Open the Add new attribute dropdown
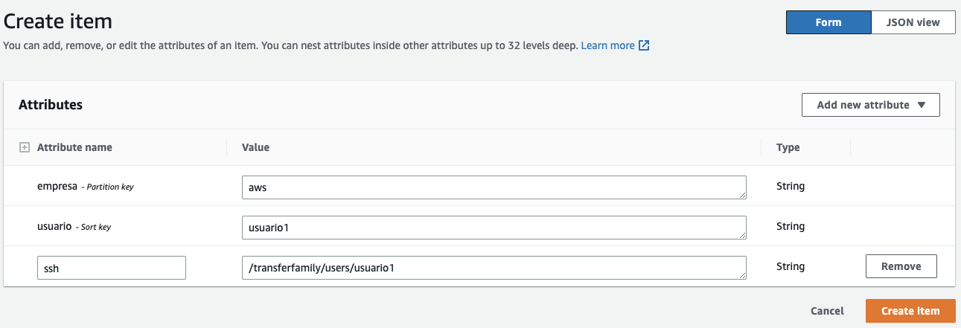Image resolution: width=961 pixels, height=328 pixels. point(870,105)
